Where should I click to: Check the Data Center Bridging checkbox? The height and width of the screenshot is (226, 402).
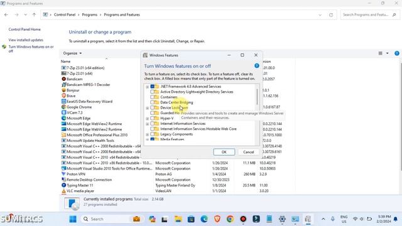[152, 102]
